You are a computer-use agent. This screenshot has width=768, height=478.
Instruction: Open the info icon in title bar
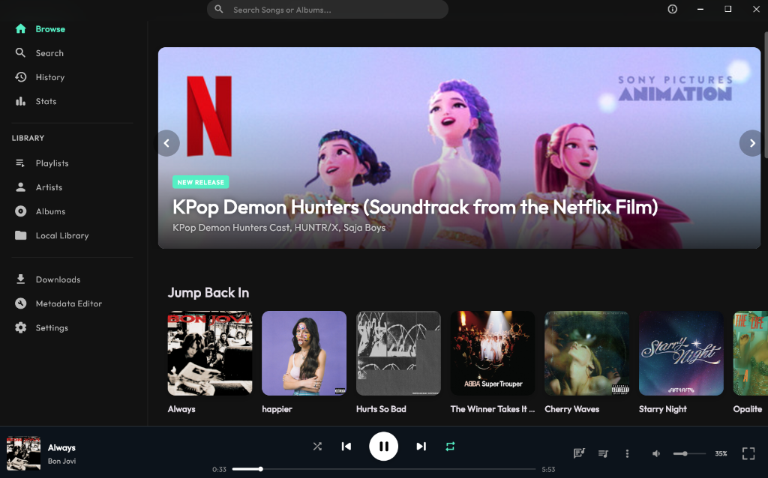coord(673,9)
